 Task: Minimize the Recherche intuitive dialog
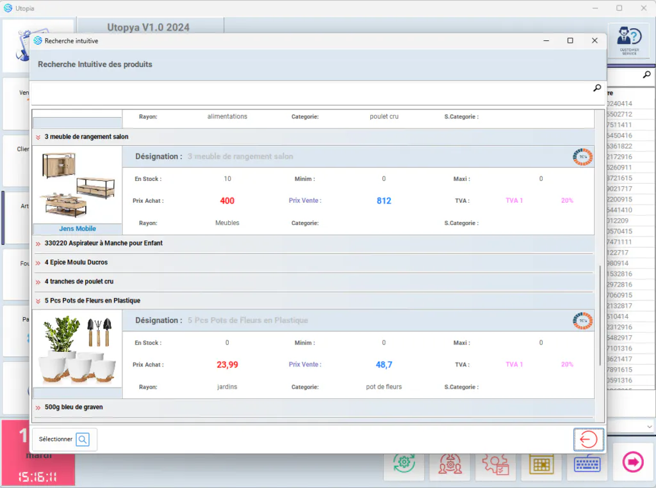point(546,40)
